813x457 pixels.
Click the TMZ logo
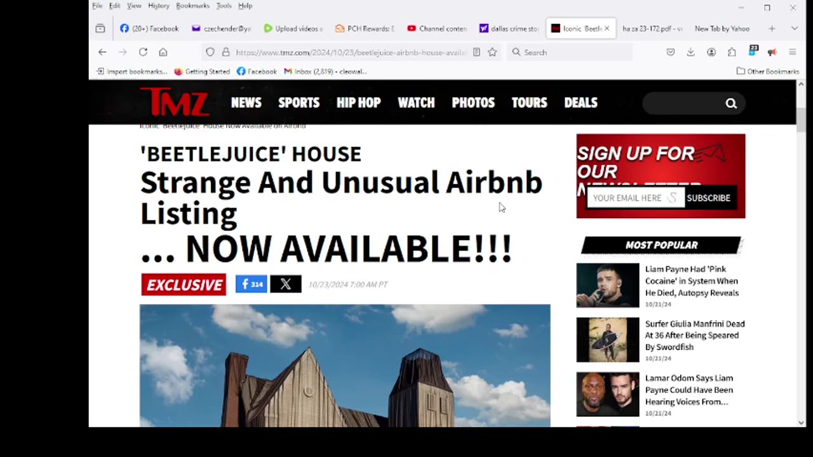tap(175, 102)
